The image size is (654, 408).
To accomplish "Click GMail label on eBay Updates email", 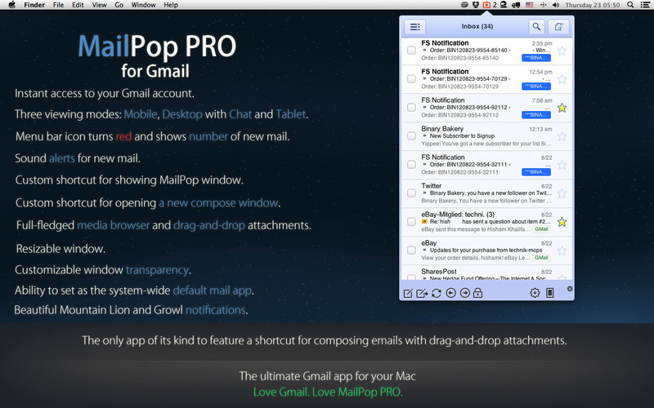I will (541, 258).
